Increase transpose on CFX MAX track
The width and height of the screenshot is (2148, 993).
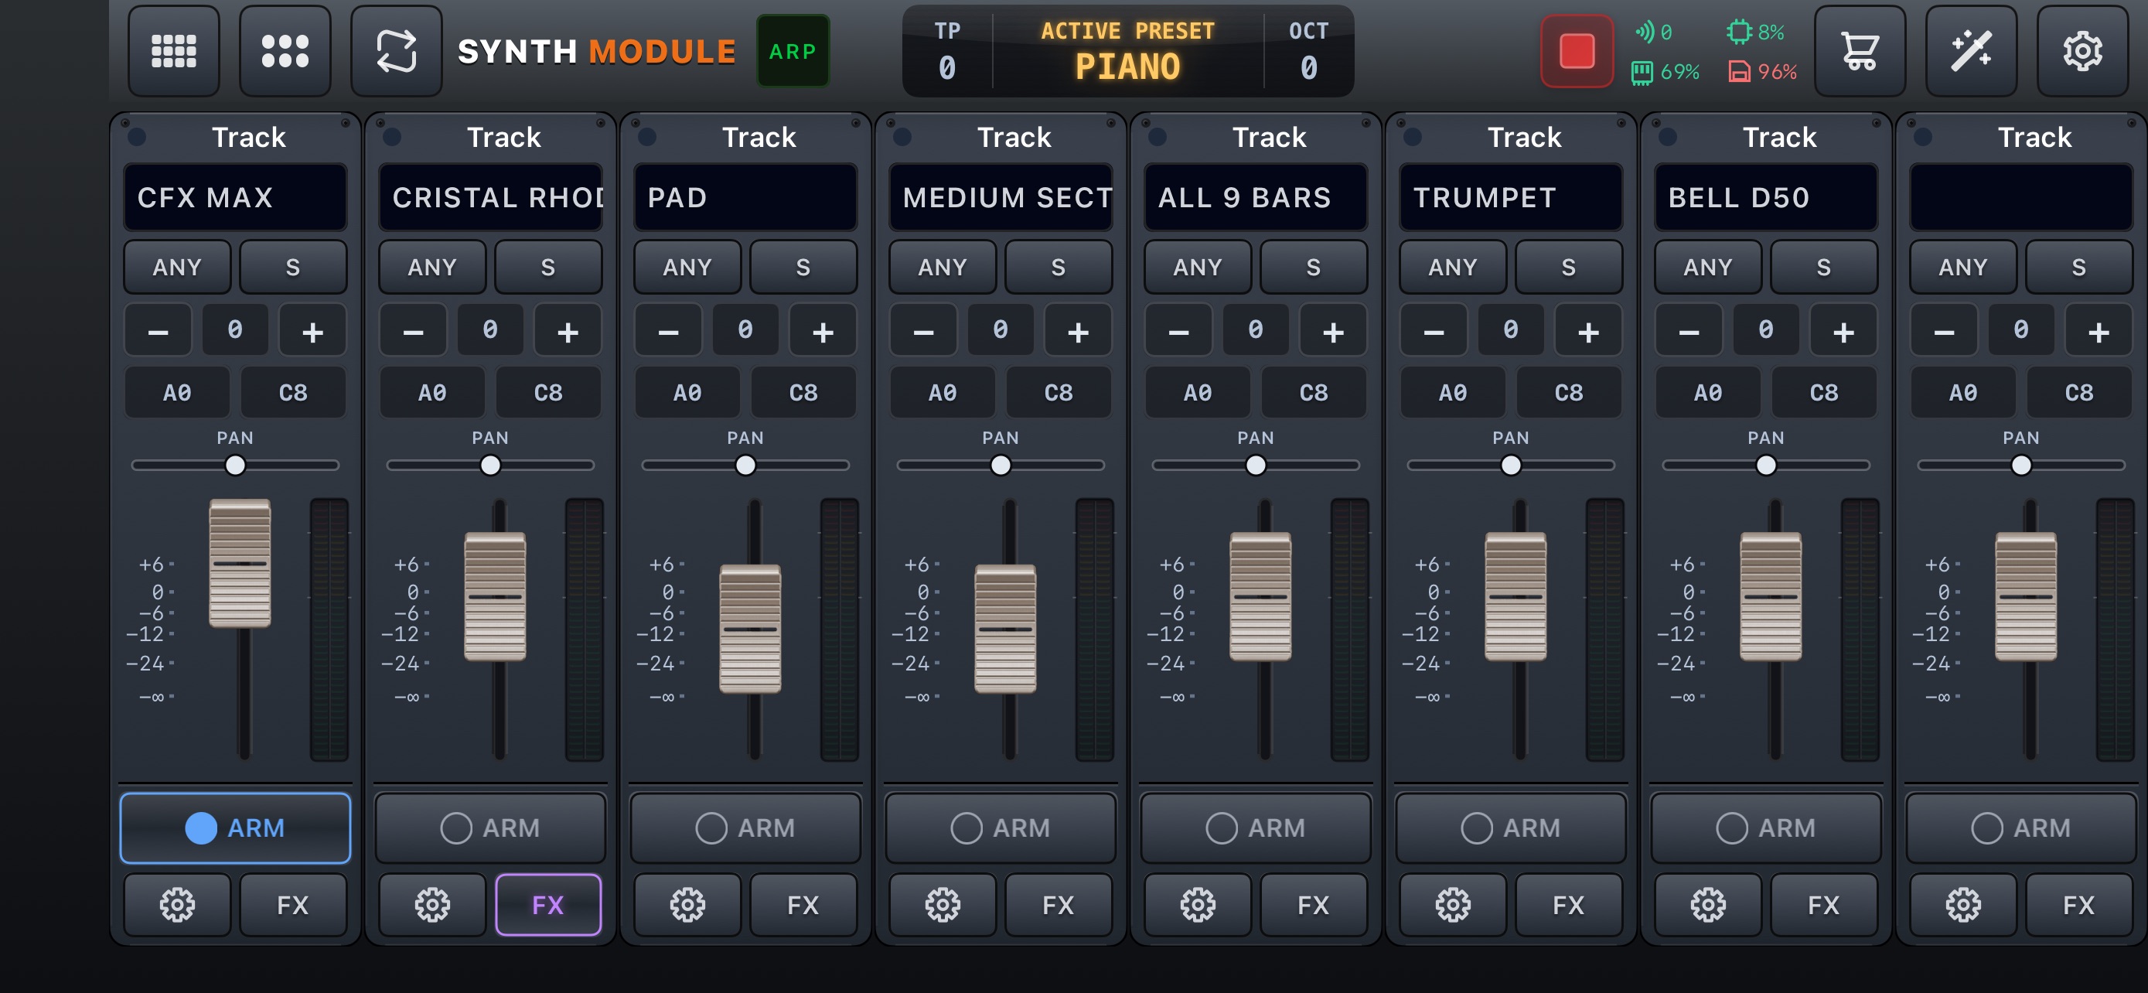pyautogui.click(x=312, y=331)
